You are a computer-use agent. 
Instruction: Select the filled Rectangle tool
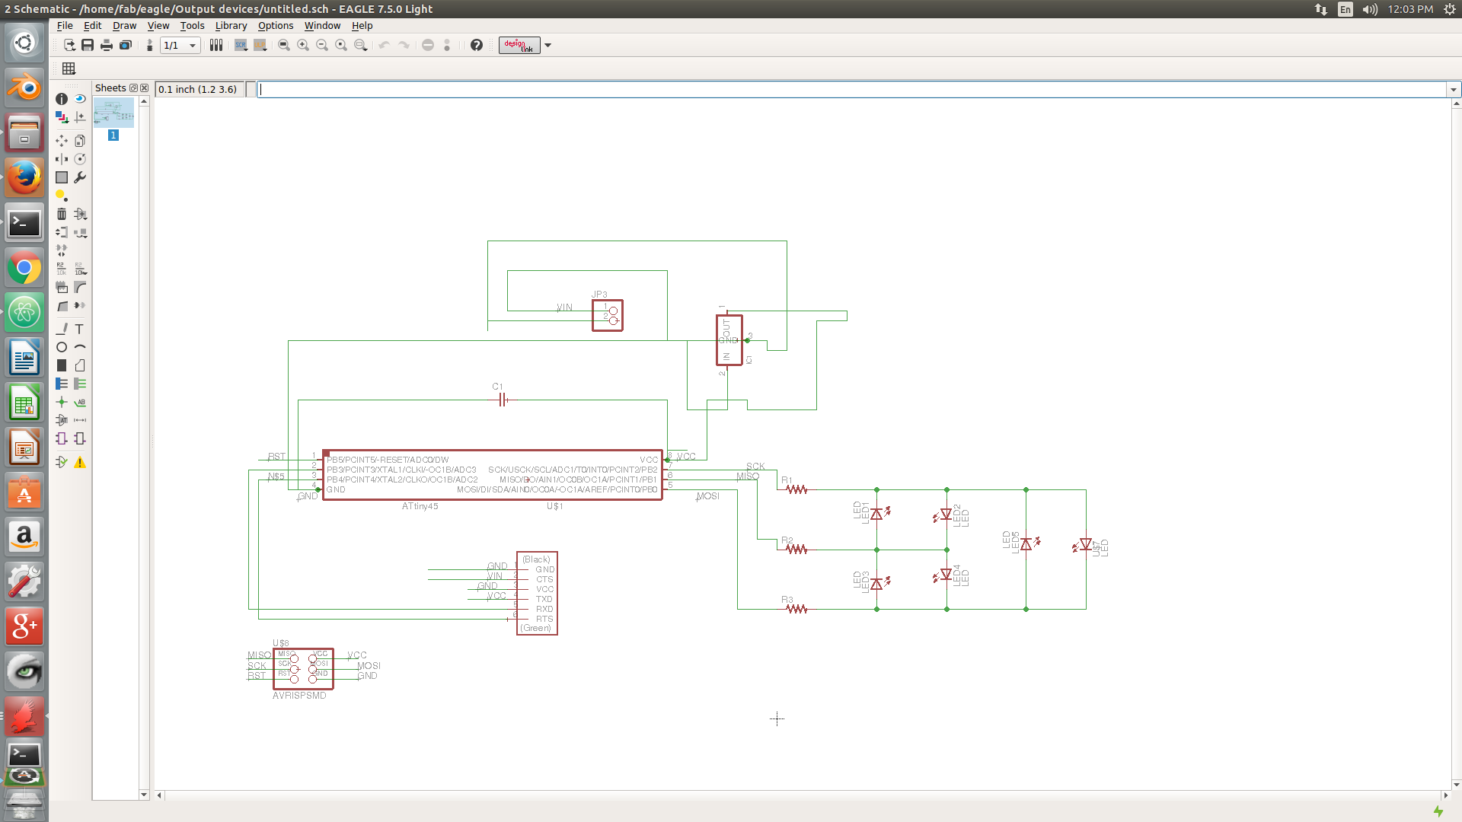click(x=62, y=365)
